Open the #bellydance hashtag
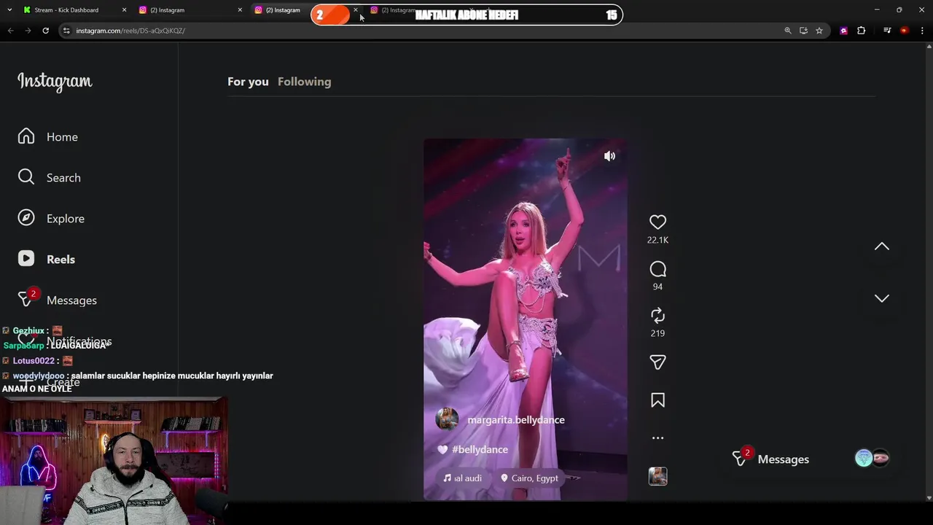 480,450
